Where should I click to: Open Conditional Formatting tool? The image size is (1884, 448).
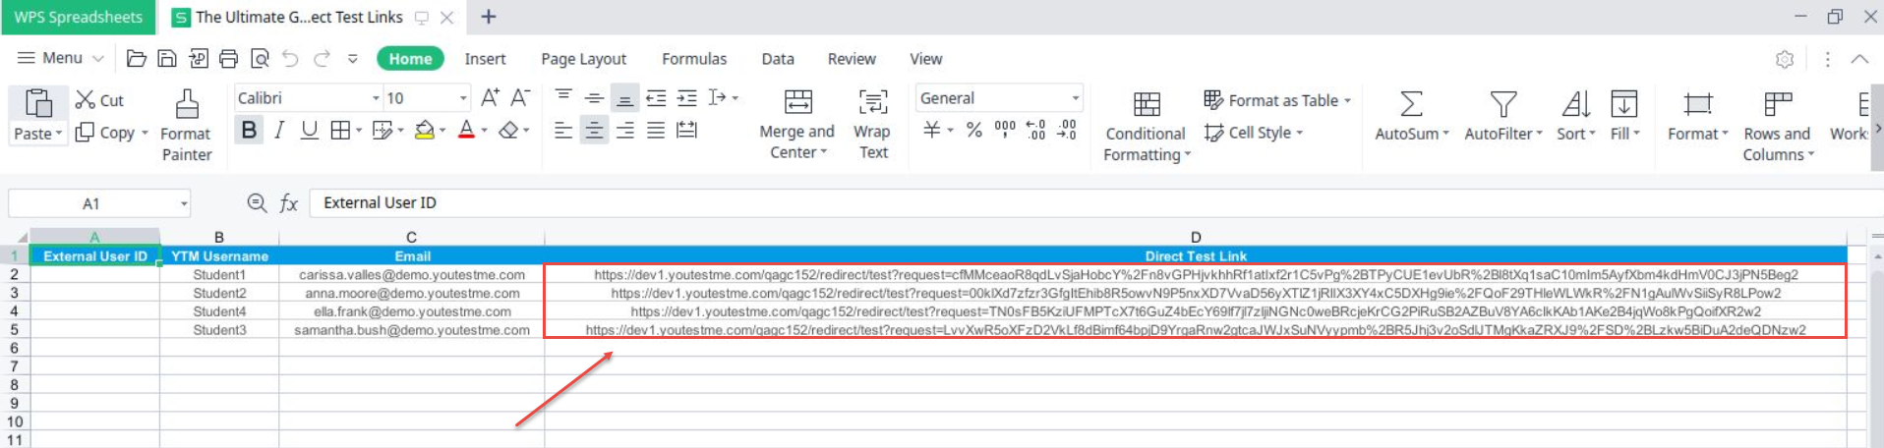(1147, 104)
